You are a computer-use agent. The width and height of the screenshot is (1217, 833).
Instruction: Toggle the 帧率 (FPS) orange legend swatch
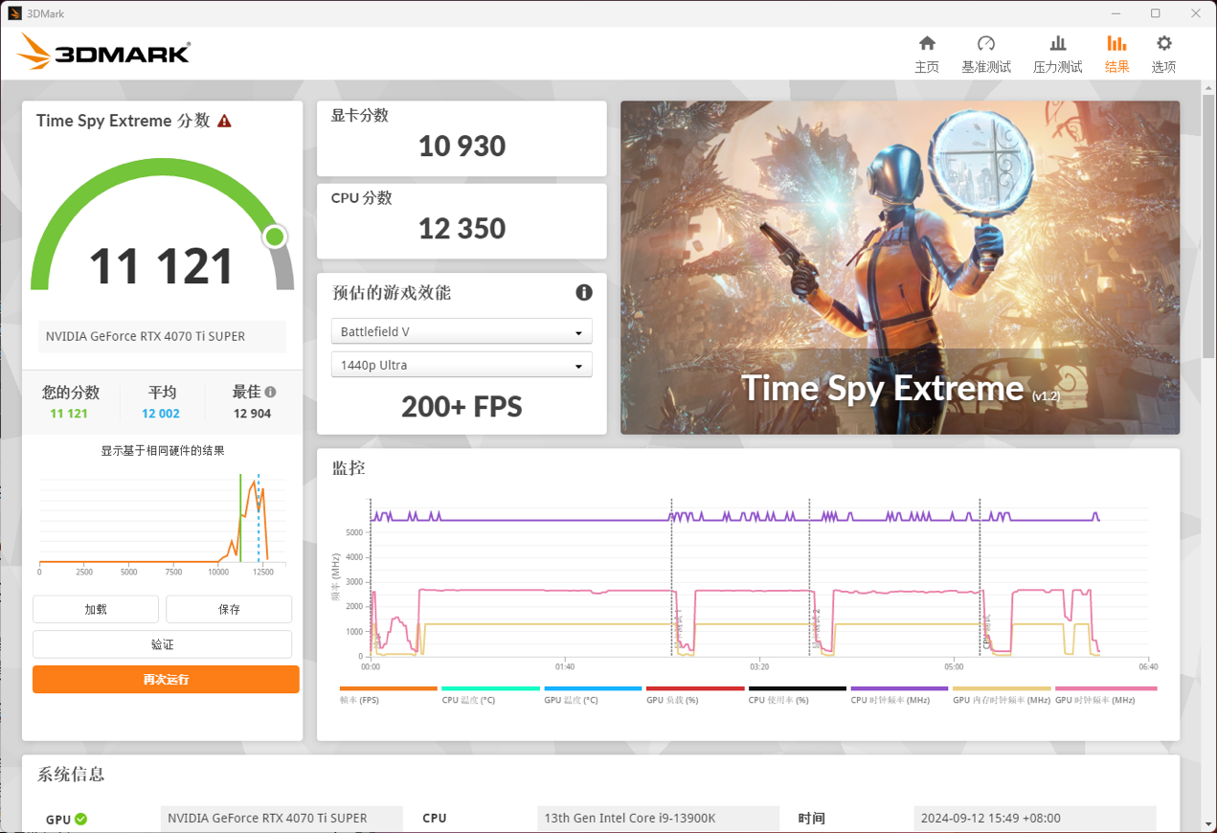tap(388, 688)
